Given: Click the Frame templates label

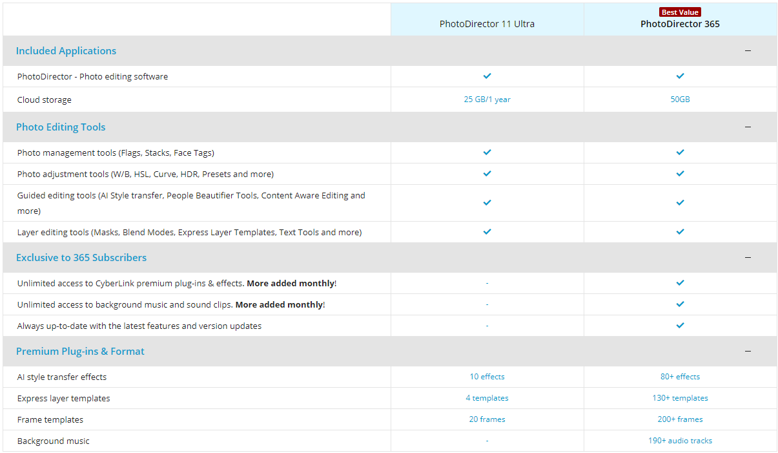Looking at the screenshot, I should 50,419.
